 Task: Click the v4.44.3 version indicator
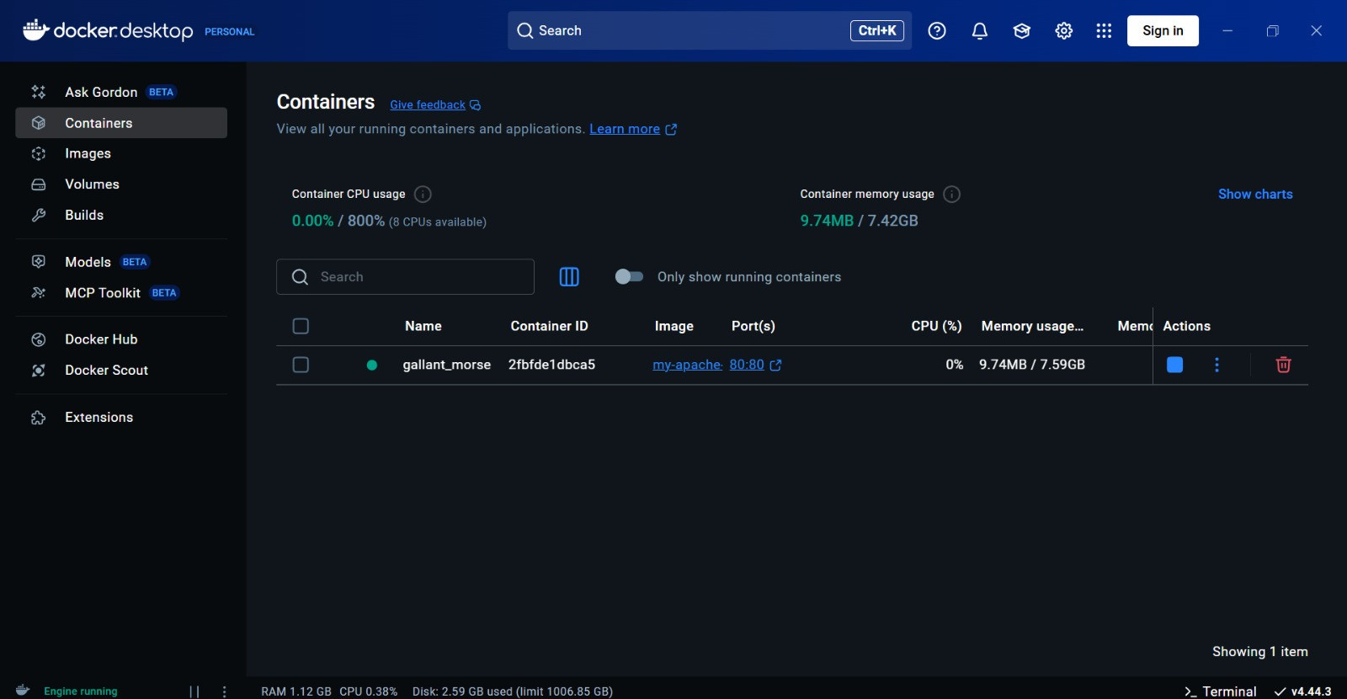tap(1303, 691)
